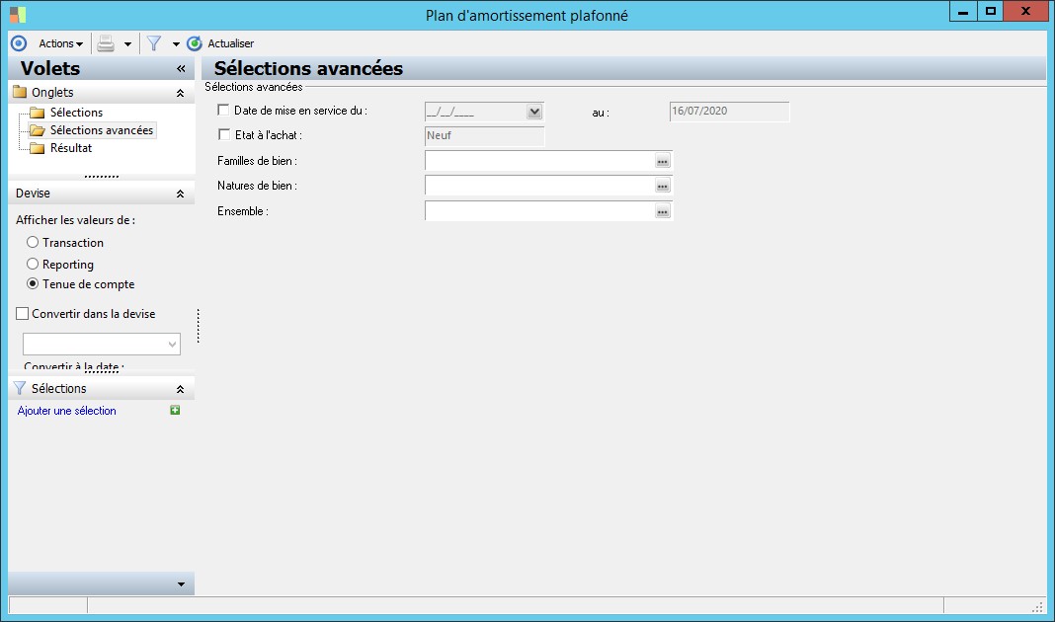Click the open folder icon of Sélections avancées

(38, 129)
